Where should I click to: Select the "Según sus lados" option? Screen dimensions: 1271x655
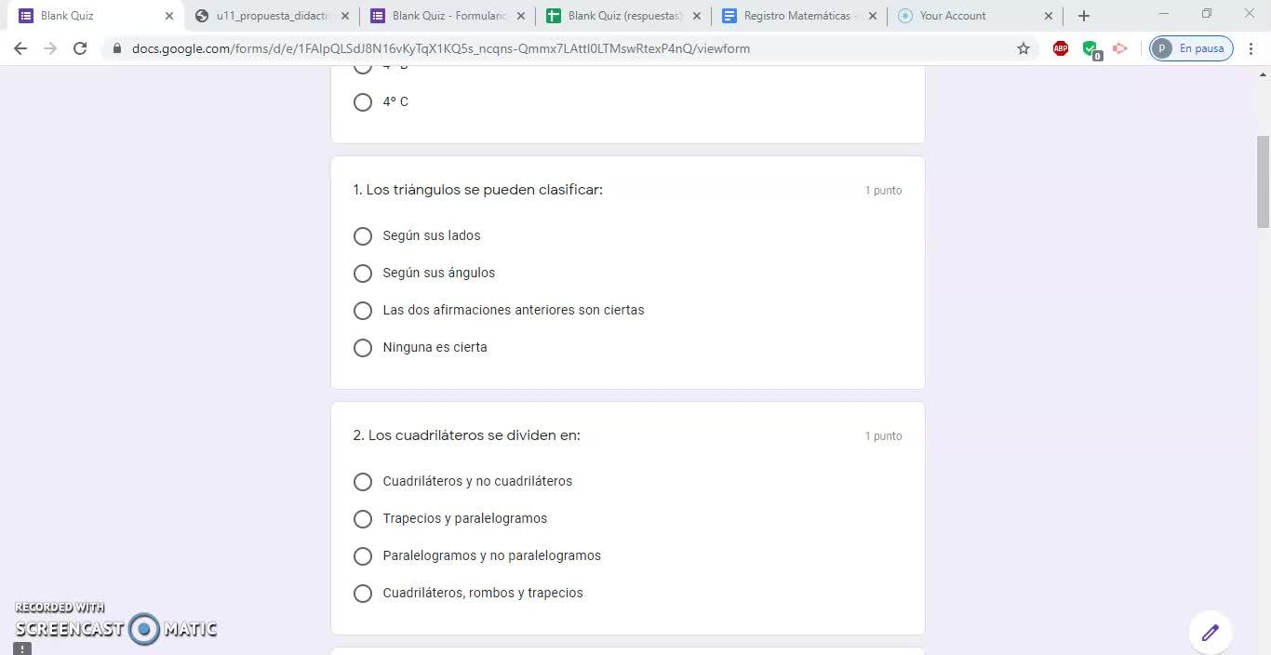[363, 236]
